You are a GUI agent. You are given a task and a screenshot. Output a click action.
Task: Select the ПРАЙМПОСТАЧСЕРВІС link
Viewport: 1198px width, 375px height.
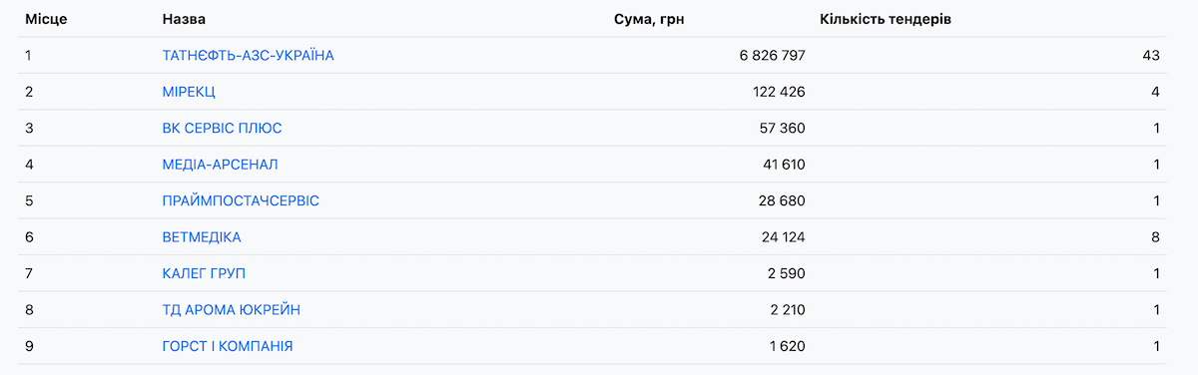[241, 201]
